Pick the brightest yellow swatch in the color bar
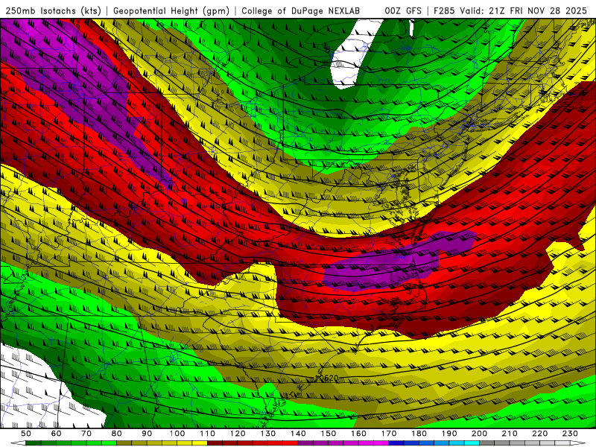596x447 pixels. tap(200, 443)
